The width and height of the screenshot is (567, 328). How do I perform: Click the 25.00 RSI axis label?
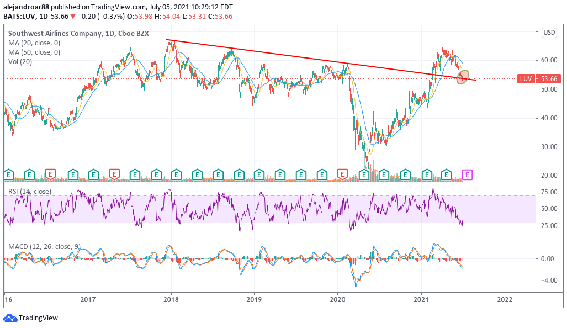[549, 226]
